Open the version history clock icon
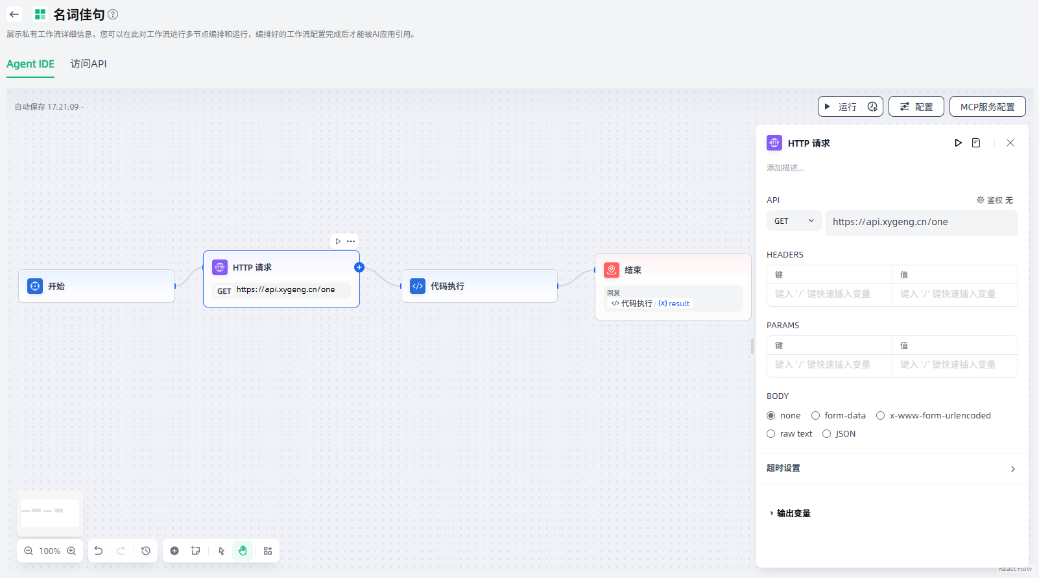Viewport: 1039px width, 578px height. point(146,551)
